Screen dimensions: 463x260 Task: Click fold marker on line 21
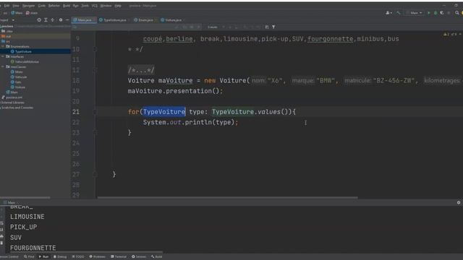95,112
